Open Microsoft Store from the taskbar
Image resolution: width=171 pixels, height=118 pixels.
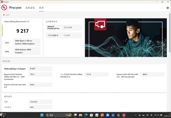(x=91, y=115)
